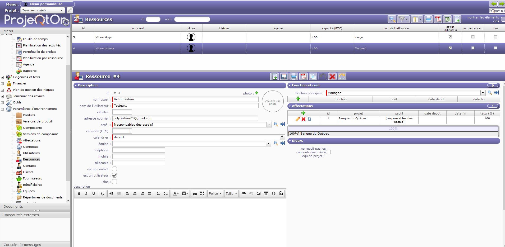
Task: Toggle Victor testeur's 'clos' list checkbox
Action: [496, 48]
